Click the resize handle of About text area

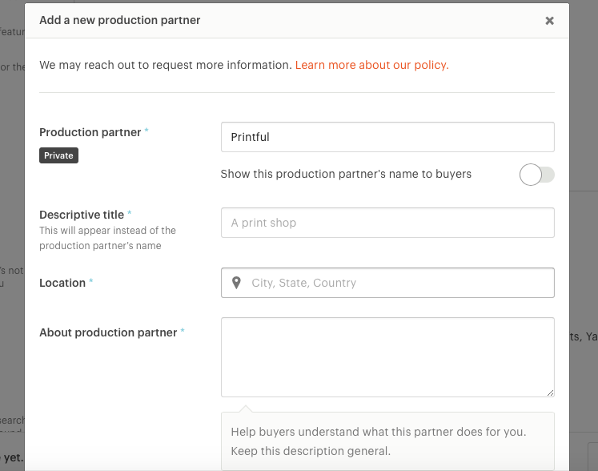pyautogui.click(x=550, y=392)
